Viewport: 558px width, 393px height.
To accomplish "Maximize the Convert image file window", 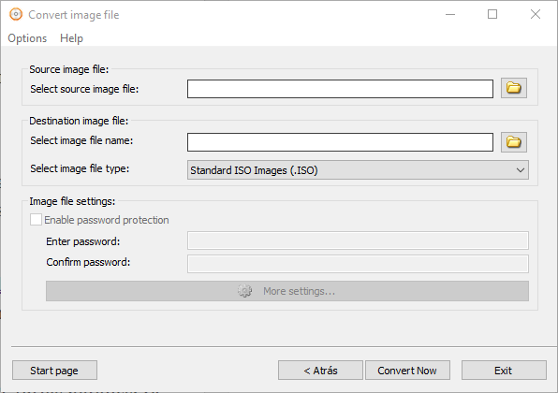I will coord(492,15).
